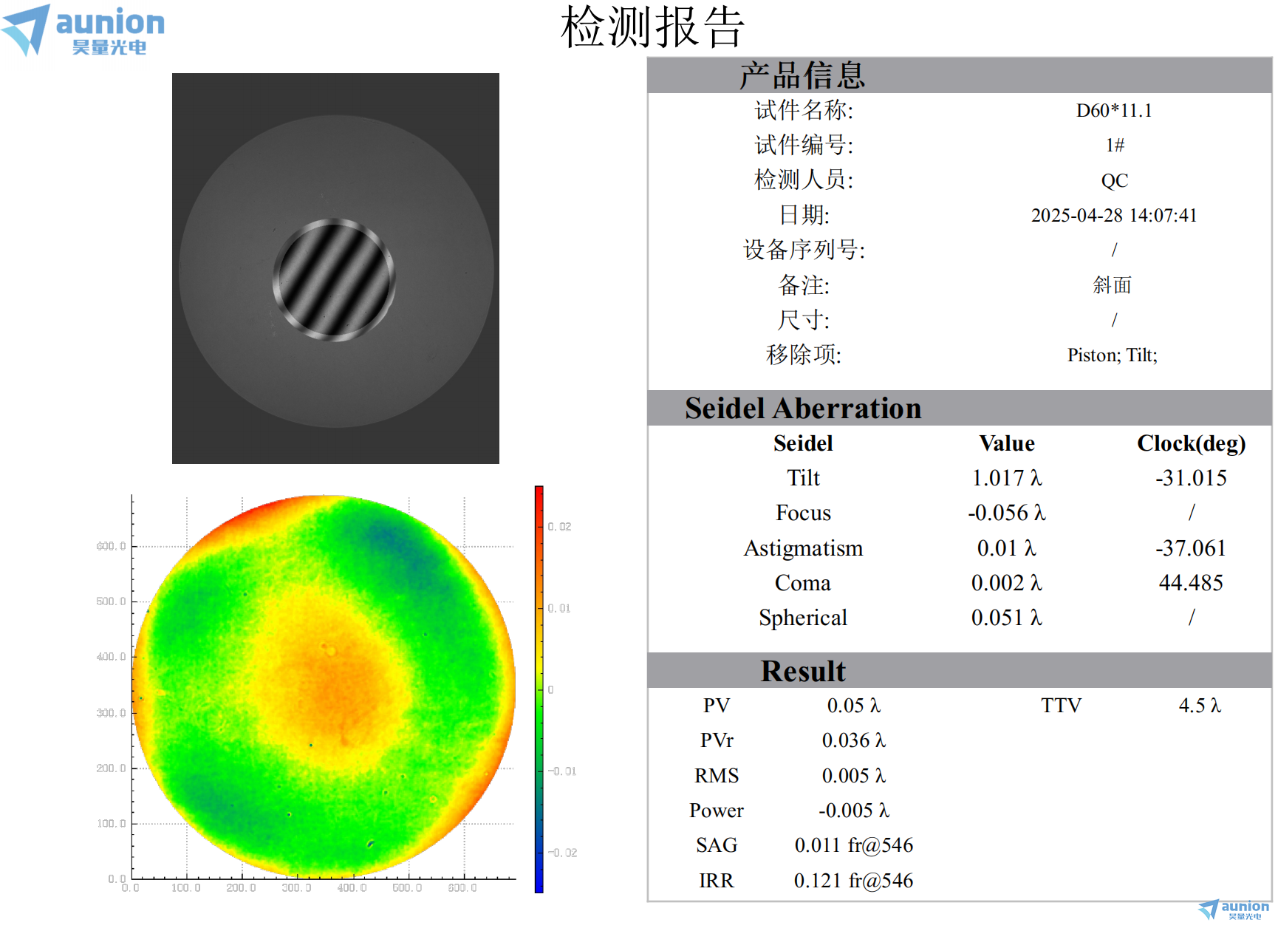
Task: Click the sample number value 1#
Action: tap(1115, 146)
